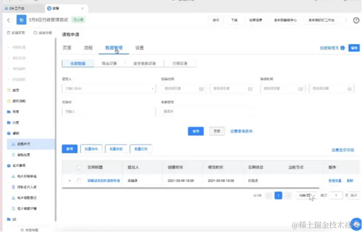Open the 提交人 submitter dropdown

click(109, 89)
